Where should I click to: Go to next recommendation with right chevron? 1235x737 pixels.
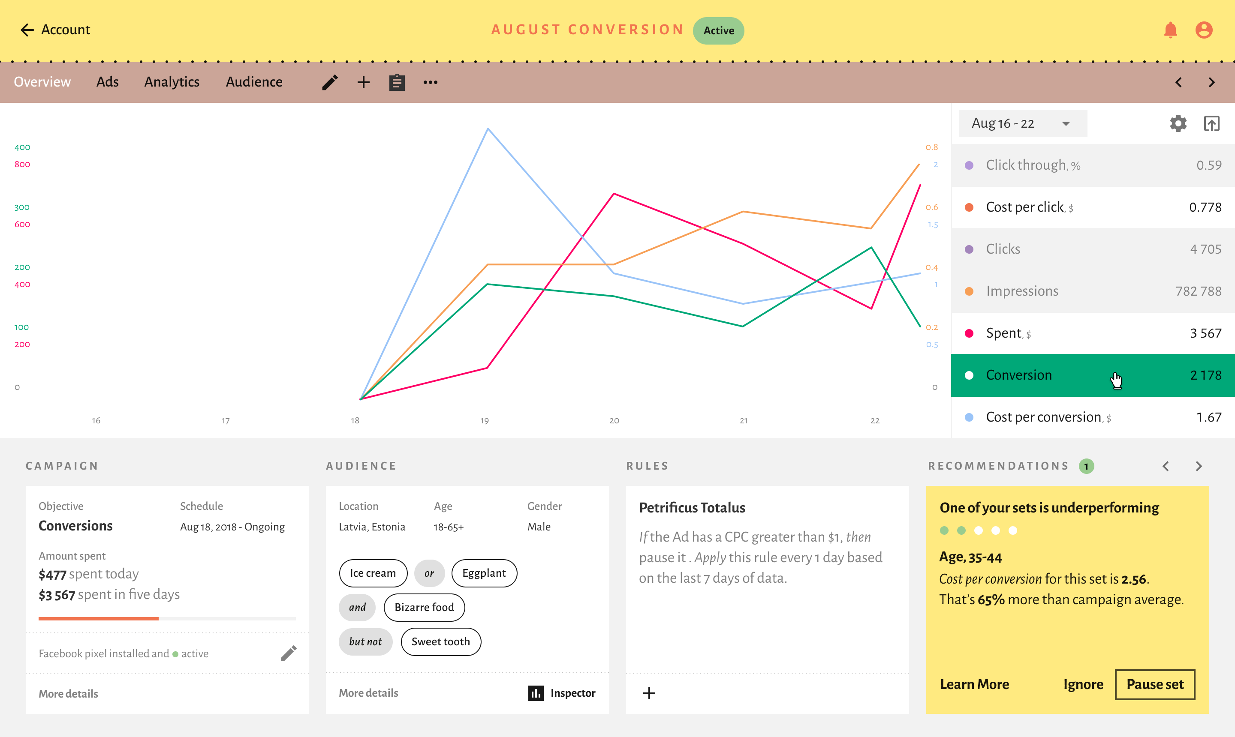pos(1199,466)
